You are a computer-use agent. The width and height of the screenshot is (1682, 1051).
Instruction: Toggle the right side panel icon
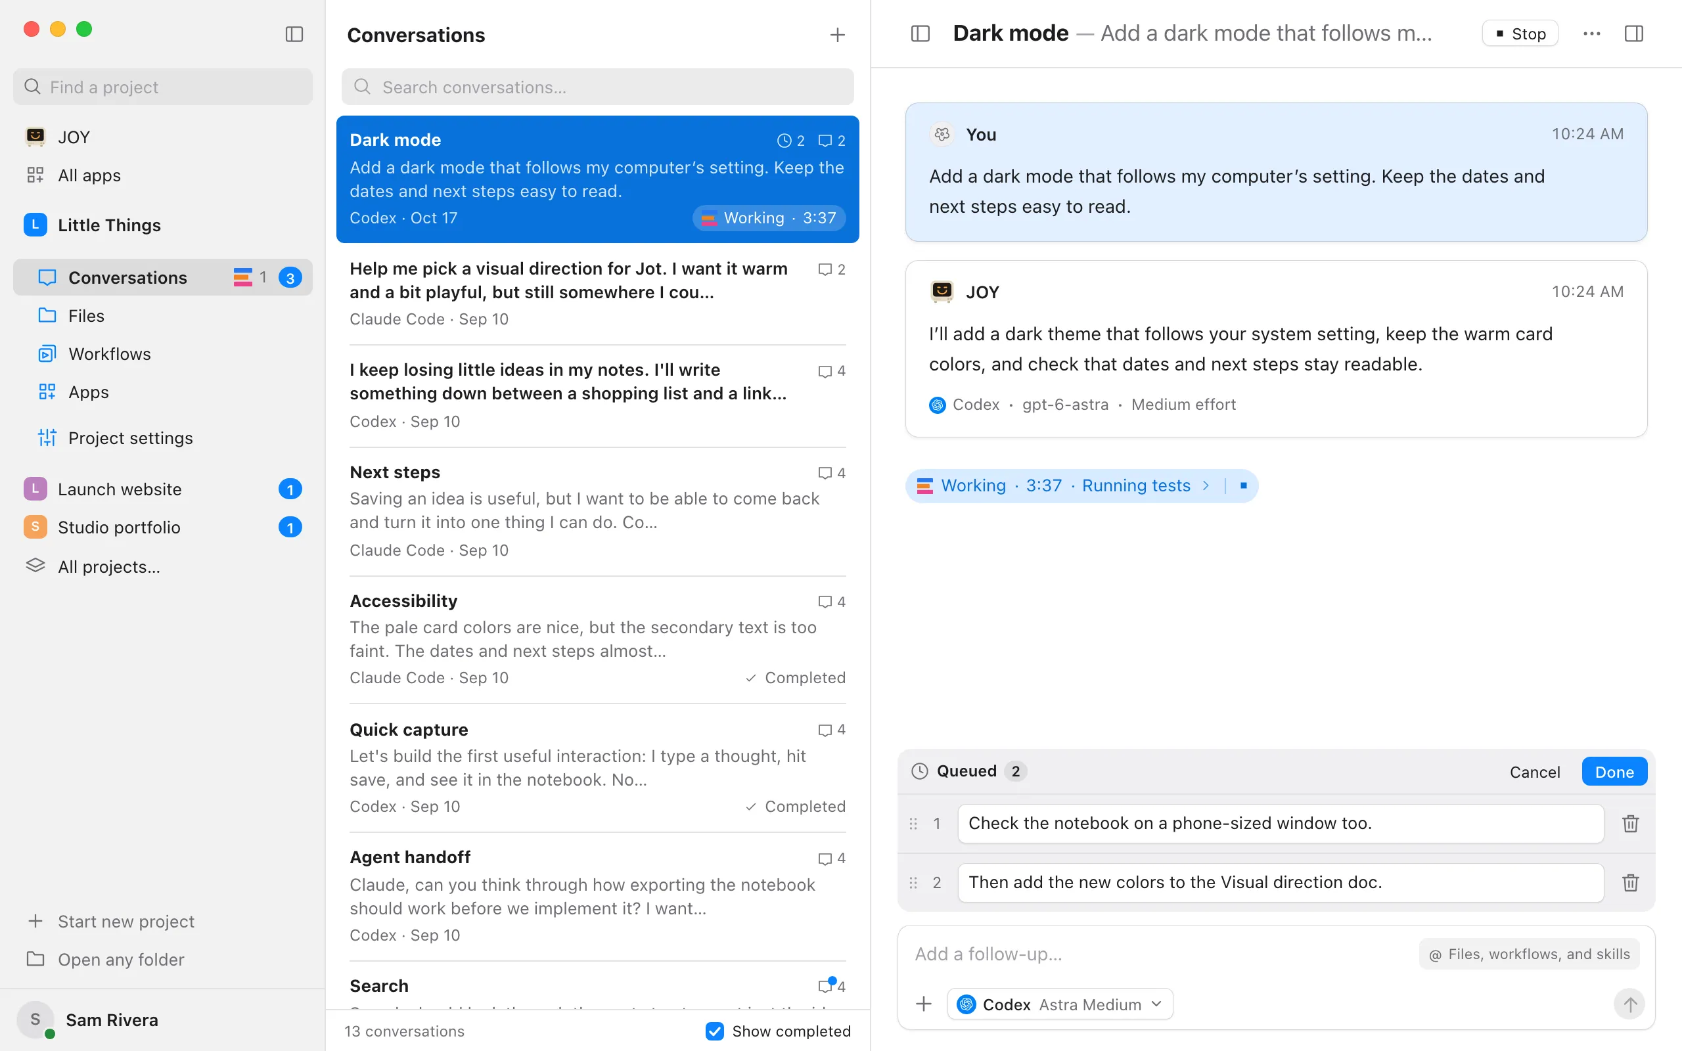1634,34
